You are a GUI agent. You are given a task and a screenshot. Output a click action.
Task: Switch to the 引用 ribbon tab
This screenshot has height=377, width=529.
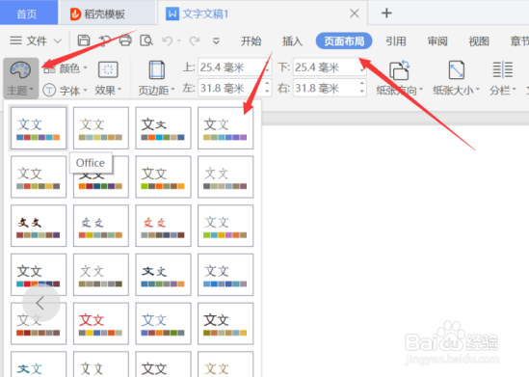(x=396, y=41)
